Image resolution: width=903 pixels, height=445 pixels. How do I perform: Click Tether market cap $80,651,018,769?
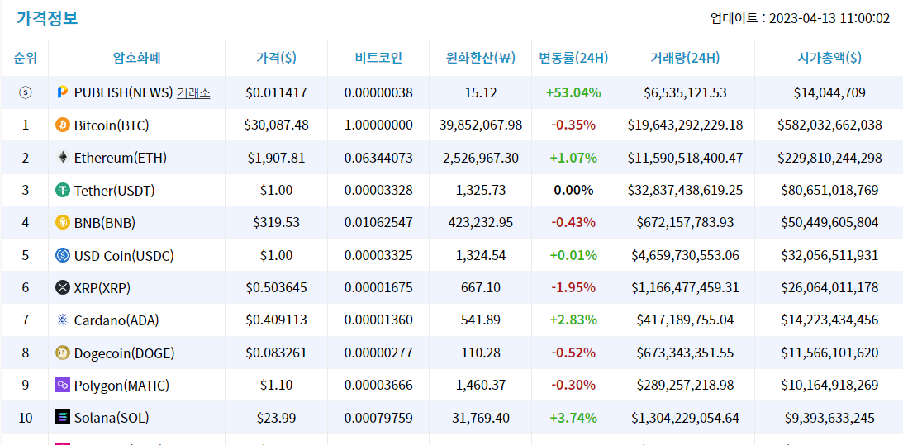[829, 190]
